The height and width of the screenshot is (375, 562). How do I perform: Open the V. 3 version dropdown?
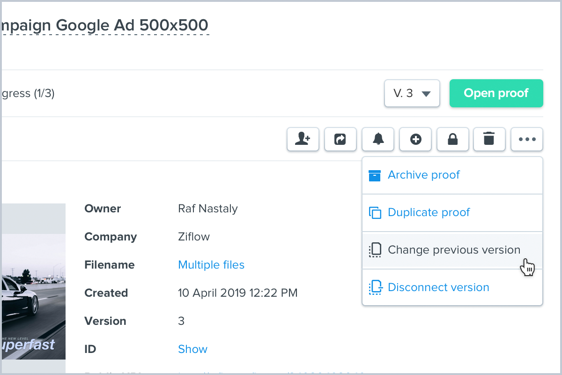pos(412,93)
